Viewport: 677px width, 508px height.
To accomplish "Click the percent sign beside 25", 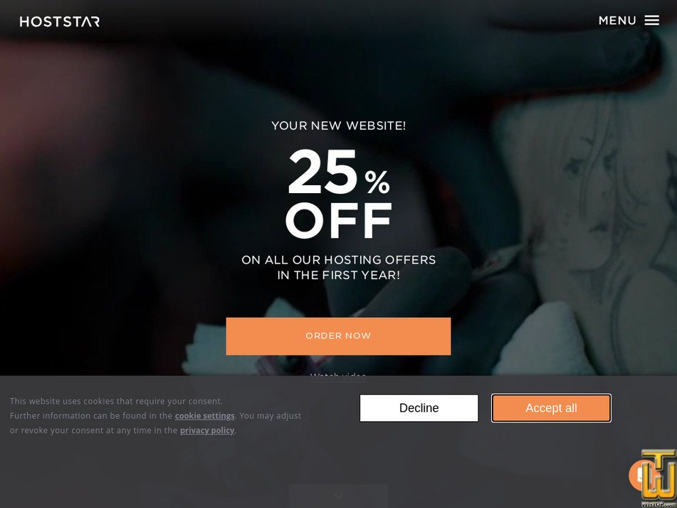I will pyautogui.click(x=377, y=182).
